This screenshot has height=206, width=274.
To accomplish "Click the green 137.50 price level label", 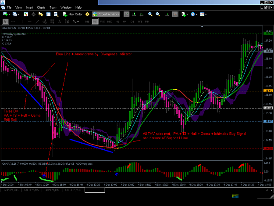I will (x=268, y=33).
